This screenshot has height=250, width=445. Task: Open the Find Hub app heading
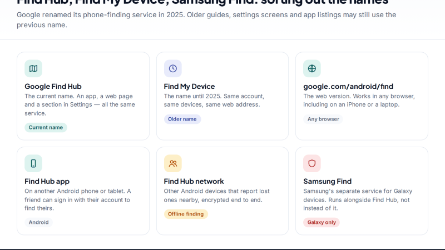tap(47, 181)
